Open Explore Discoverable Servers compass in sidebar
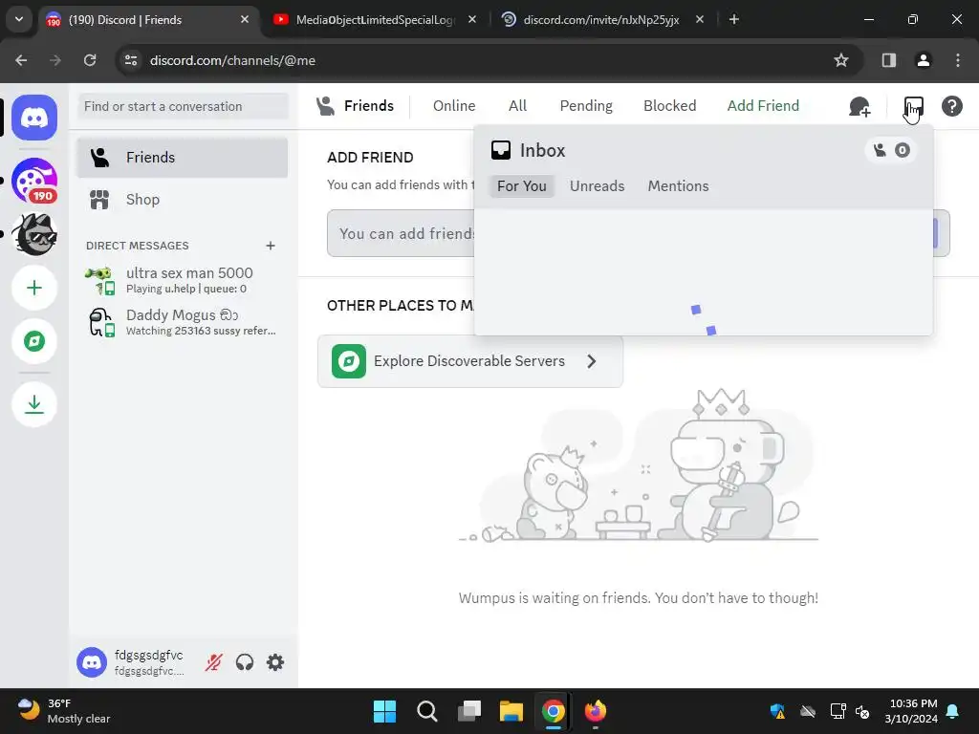Screen dimensions: 979x734 [34, 341]
